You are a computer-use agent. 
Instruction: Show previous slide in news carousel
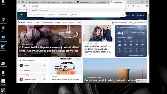[19, 41]
